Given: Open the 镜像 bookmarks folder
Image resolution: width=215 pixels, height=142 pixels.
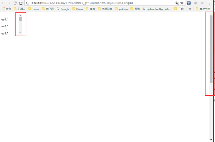Looking at the screenshot, I should tap(90, 9).
